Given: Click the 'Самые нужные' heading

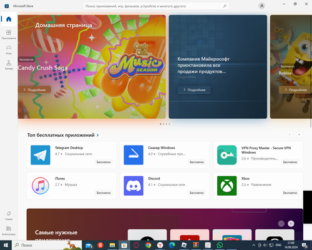Looking at the screenshot, I should (x=56, y=232).
